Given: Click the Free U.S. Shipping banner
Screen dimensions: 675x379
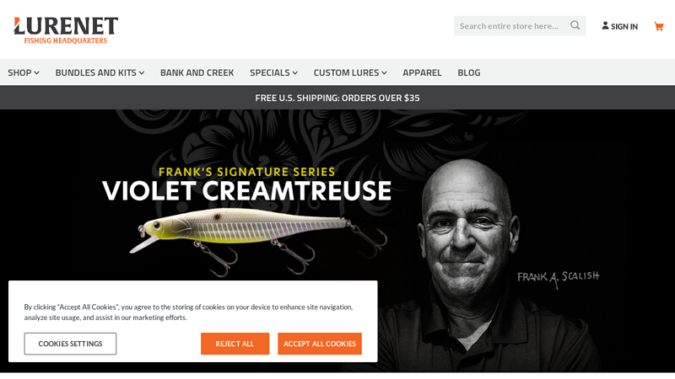Looking at the screenshot, I should point(337,98).
